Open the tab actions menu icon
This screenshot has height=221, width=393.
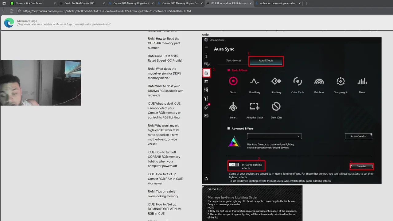[x=4, y=3]
